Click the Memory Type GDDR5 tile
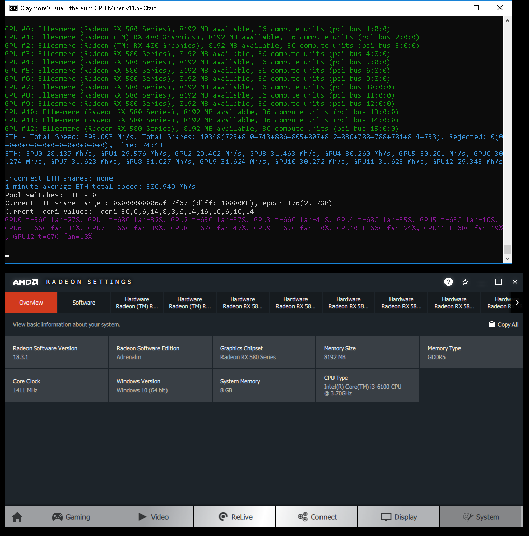This screenshot has width=529, height=536. pos(471,352)
